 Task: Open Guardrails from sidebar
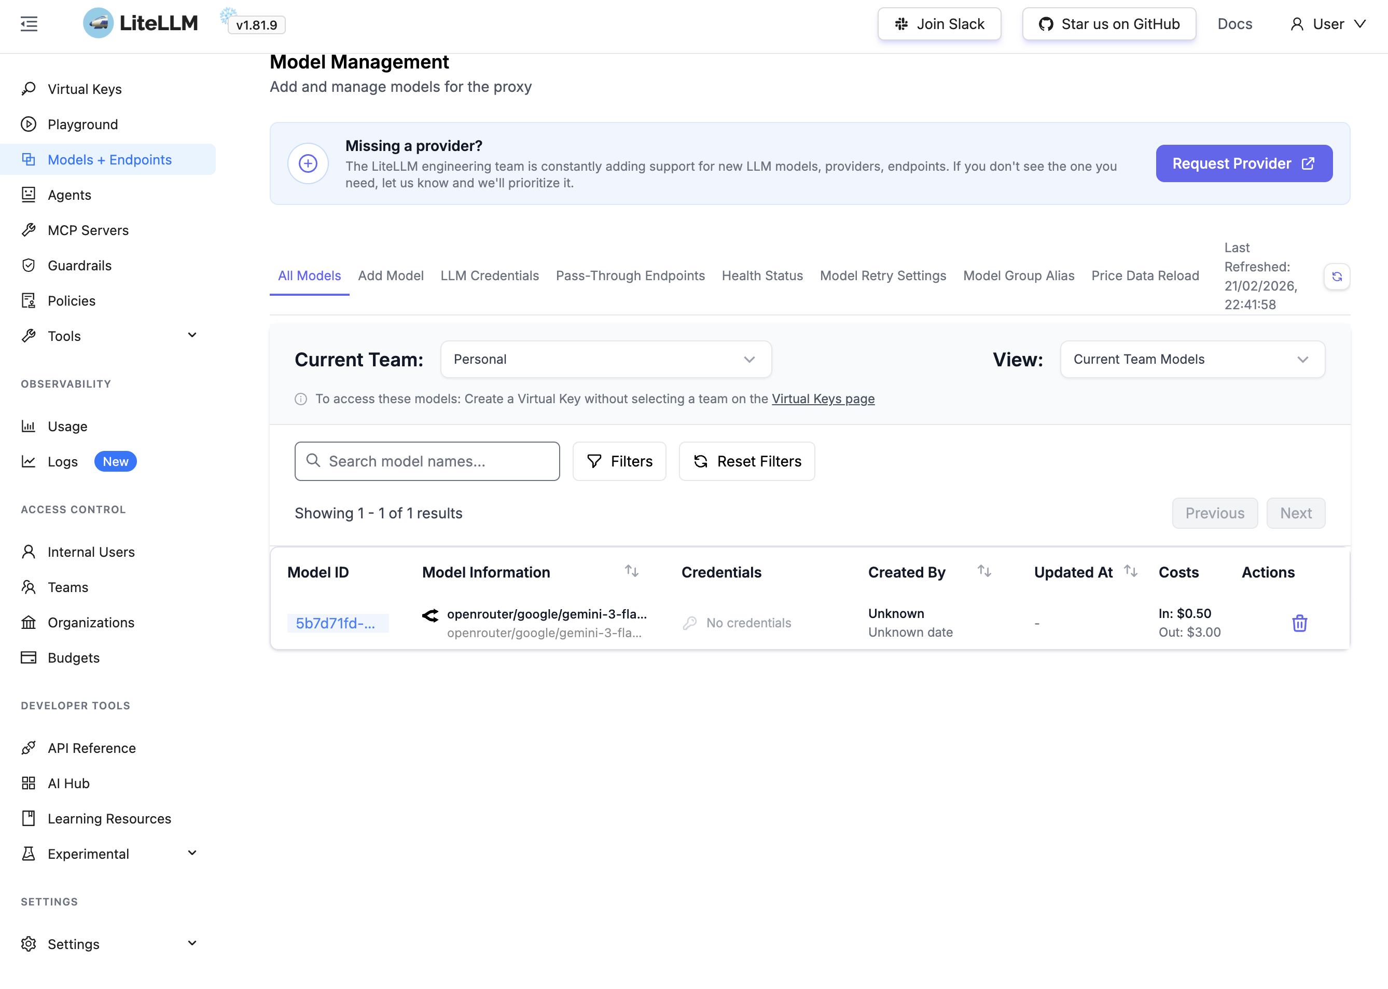79,266
